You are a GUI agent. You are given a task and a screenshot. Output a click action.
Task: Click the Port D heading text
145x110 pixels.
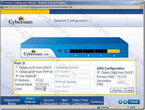pos(20,63)
